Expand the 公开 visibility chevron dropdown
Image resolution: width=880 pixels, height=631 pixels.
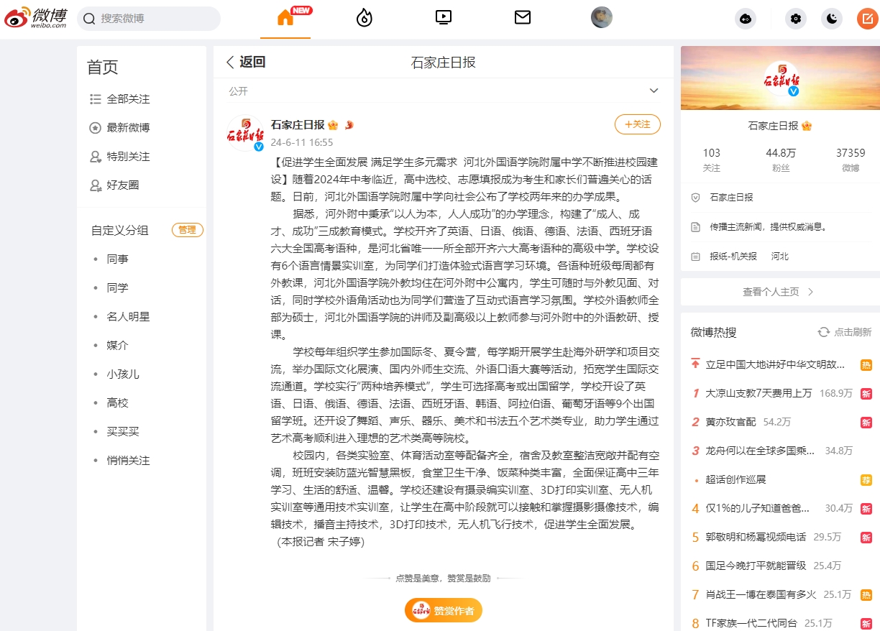point(654,91)
